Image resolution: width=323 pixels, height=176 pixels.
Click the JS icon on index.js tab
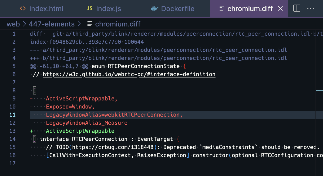coord(90,9)
